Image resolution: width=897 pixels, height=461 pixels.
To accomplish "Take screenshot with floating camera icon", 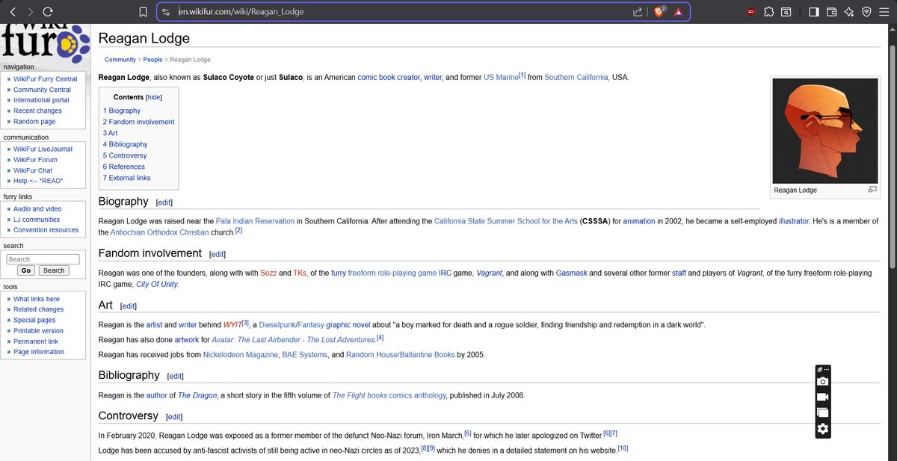I will click(x=822, y=382).
